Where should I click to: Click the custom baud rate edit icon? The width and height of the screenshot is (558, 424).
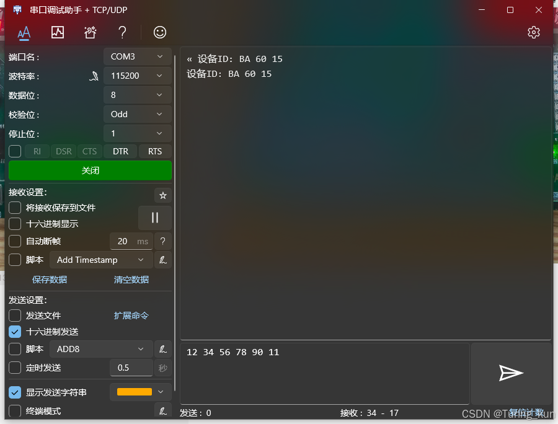coord(94,76)
